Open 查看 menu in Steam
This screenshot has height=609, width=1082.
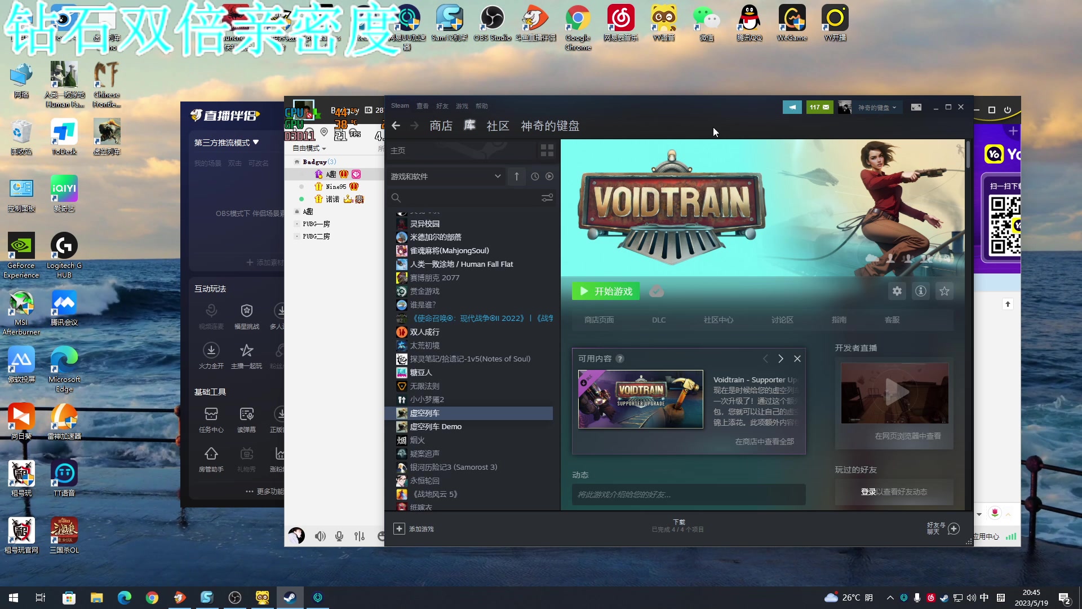tap(423, 106)
